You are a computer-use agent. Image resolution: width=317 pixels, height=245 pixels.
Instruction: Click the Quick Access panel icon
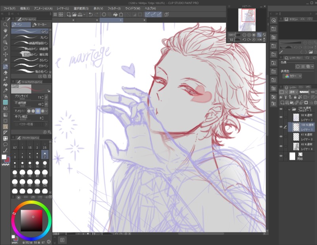coord(274,21)
